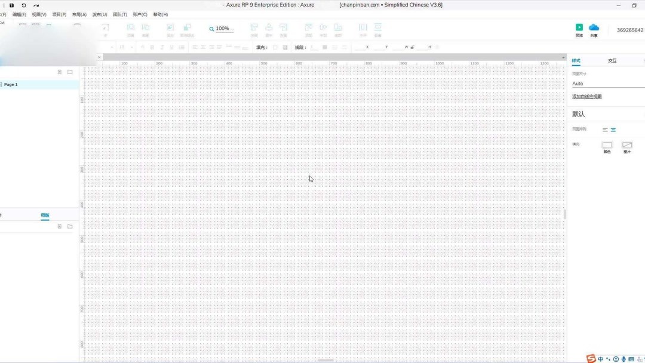Toggle italic text formatting

162,47
